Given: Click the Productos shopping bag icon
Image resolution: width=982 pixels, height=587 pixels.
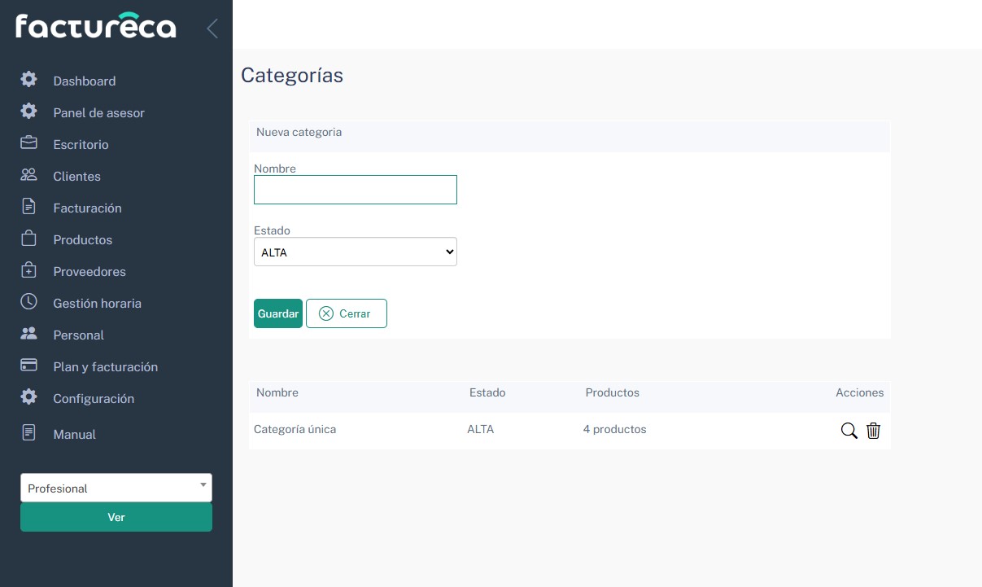Looking at the screenshot, I should coord(28,239).
